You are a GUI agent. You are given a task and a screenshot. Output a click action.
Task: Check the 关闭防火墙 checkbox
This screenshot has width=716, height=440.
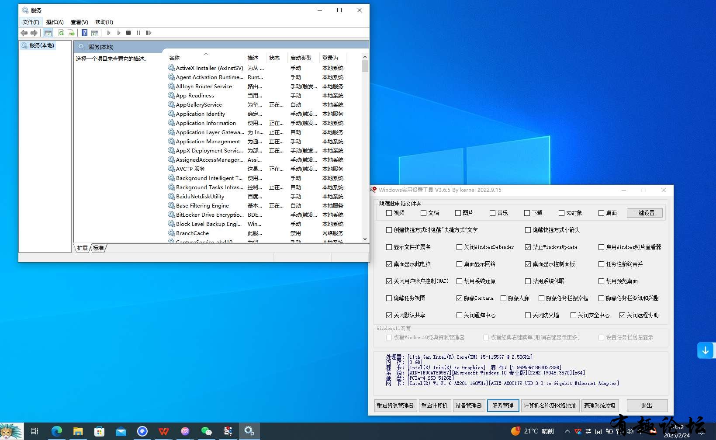click(x=528, y=315)
